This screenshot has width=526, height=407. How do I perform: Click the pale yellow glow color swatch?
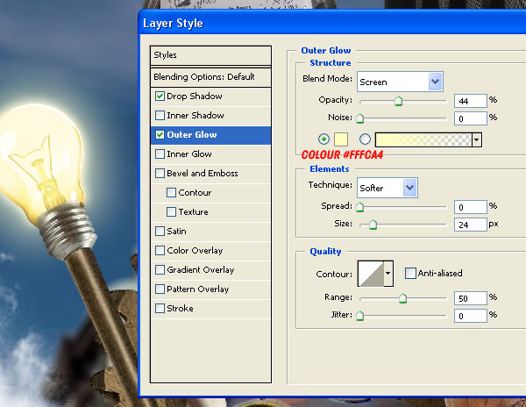pos(341,139)
